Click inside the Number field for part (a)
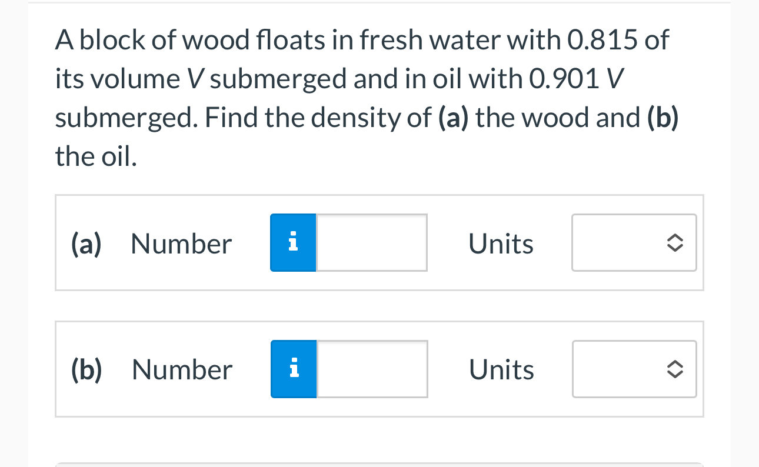The width and height of the screenshot is (759, 467). [371, 242]
